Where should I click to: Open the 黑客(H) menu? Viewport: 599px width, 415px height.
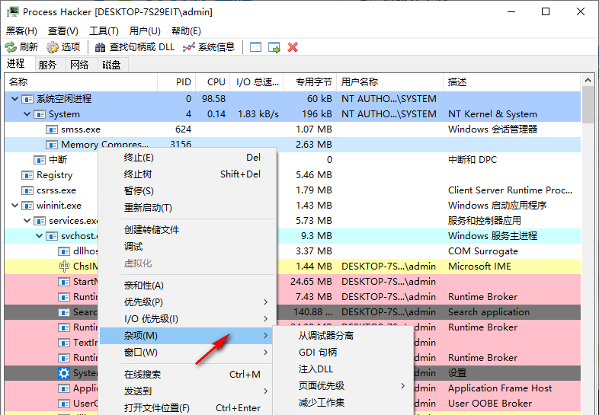pos(21,31)
